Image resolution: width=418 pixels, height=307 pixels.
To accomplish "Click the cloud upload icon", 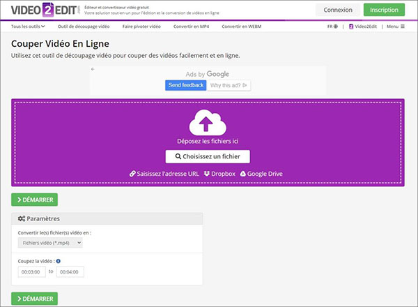I will coord(208,123).
